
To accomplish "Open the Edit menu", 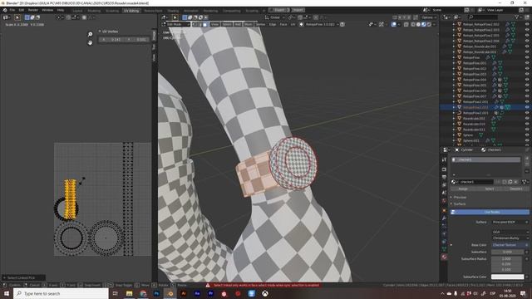I will 22,10.
